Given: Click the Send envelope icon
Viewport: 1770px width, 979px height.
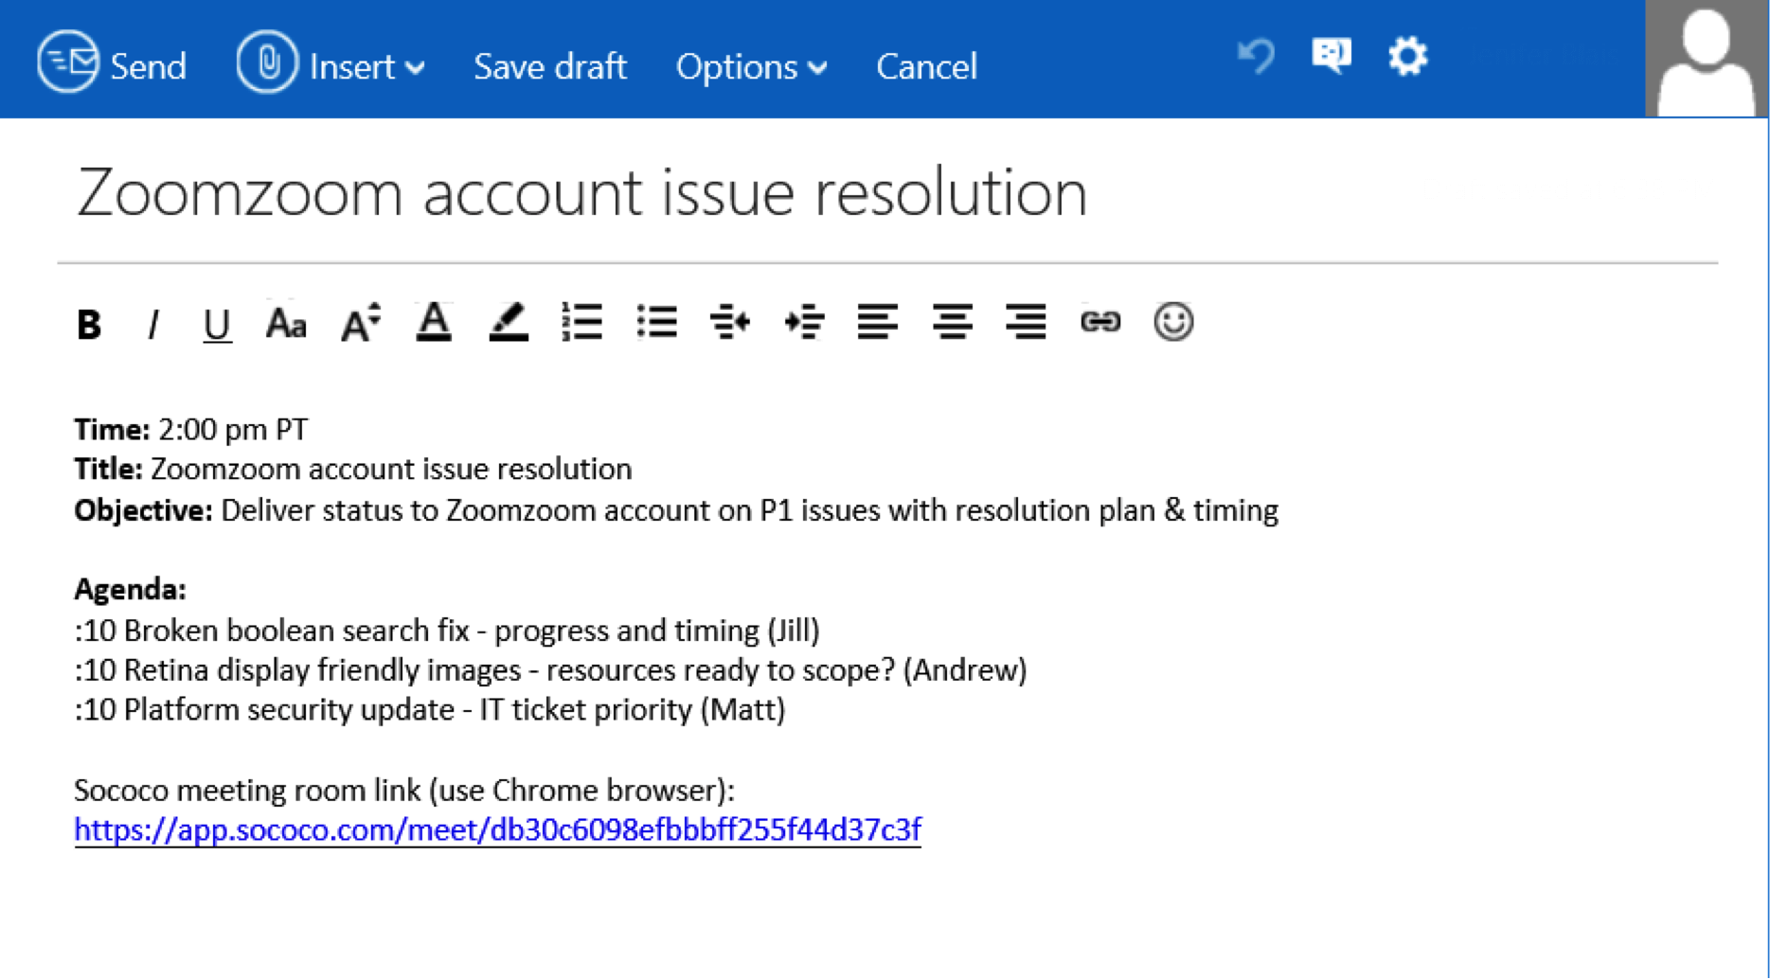Looking at the screenshot, I should (x=67, y=62).
